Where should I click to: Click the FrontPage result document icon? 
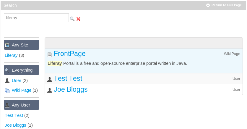(x=50, y=54)
